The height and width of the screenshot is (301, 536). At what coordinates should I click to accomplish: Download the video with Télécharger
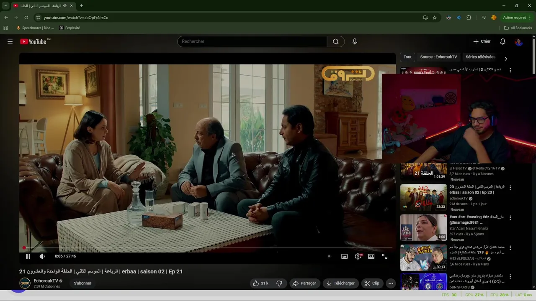(340, 283)
